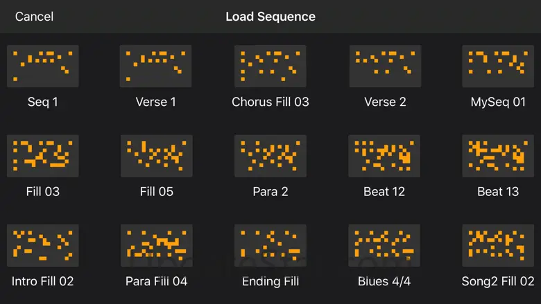Select the Verse 1 sequence pattern
This screenshot has width=541, height=304.
click(x=156, y=66)
